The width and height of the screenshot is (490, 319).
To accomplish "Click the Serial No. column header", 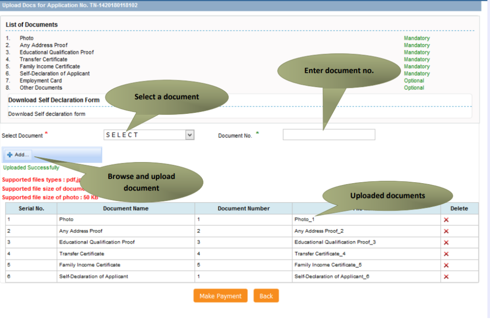I will coord(31,209).
